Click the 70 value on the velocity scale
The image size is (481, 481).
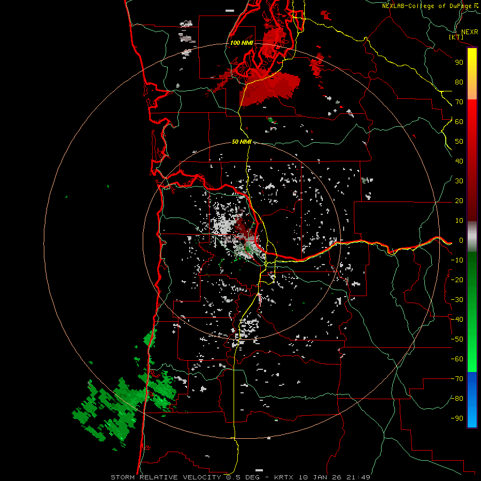[459, 102]
